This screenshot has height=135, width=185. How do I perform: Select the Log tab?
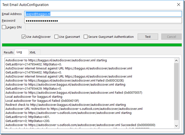click(19, 52)
